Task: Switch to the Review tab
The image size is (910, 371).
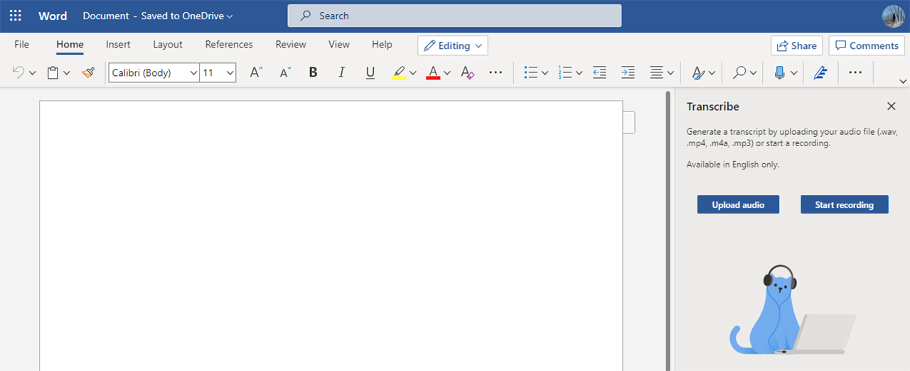Action: click(291, 44)
